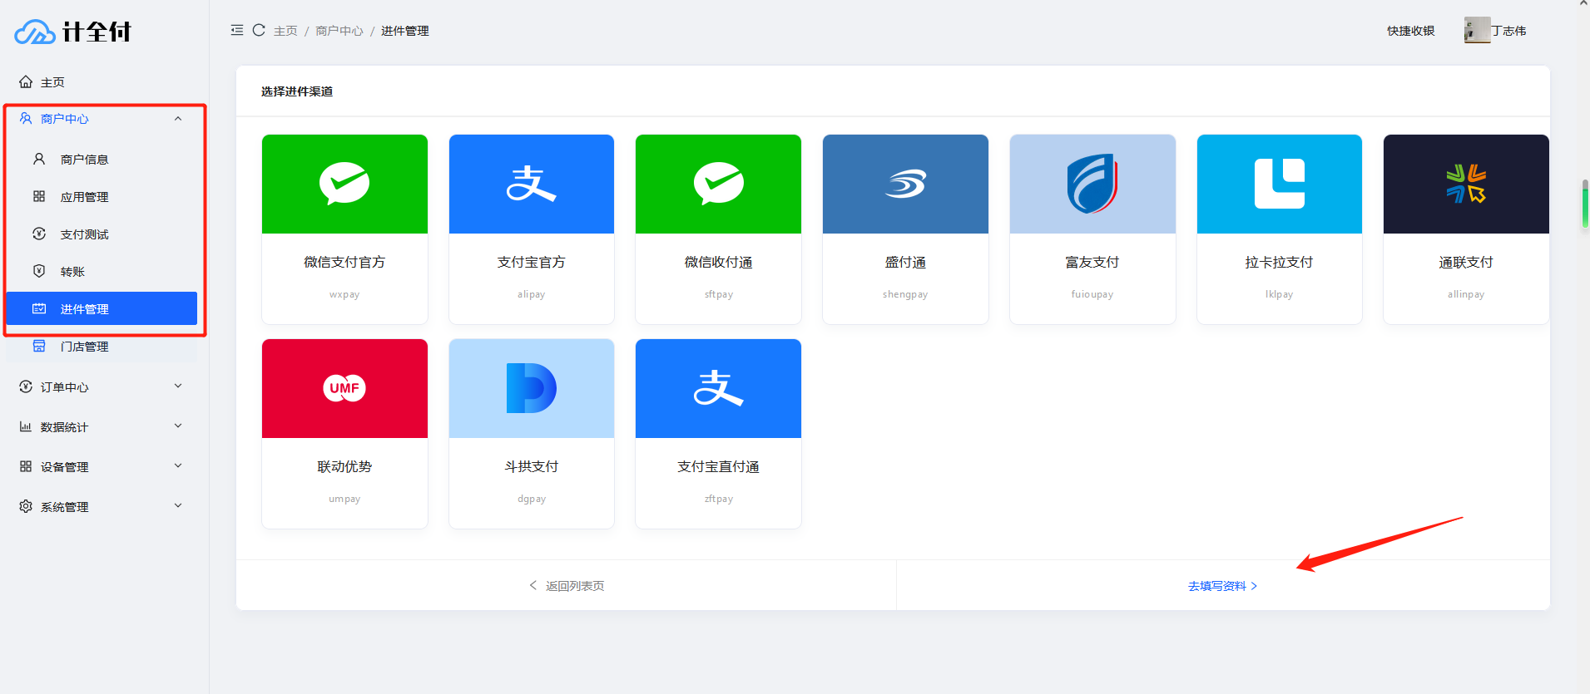
Task: Click the 斗拱支付 channel name
Action: [x=532, y=466]
